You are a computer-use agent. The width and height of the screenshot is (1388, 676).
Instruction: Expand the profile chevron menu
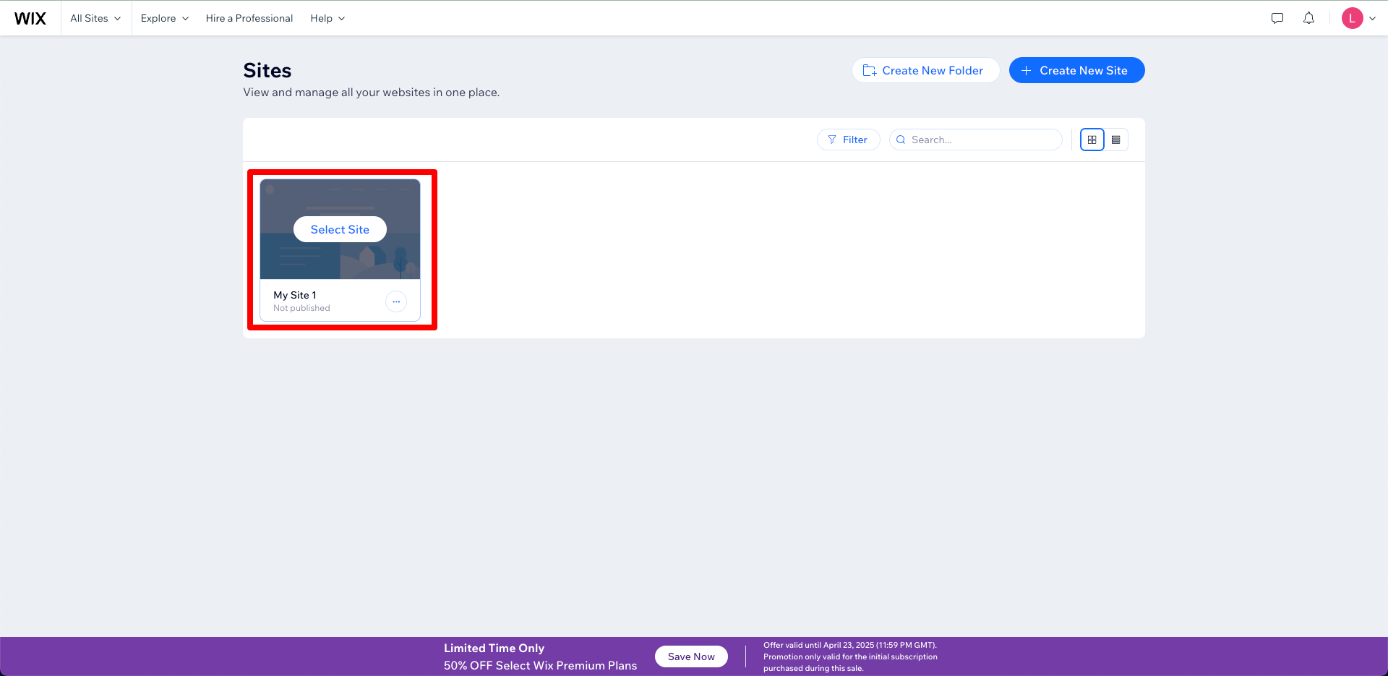click(1373, 18)
